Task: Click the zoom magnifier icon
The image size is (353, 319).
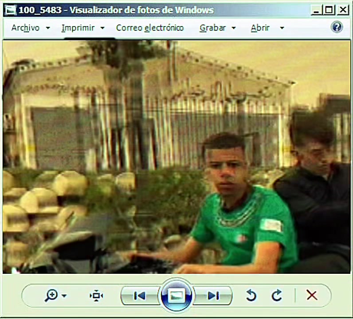Action: click(x=51, y=296)
